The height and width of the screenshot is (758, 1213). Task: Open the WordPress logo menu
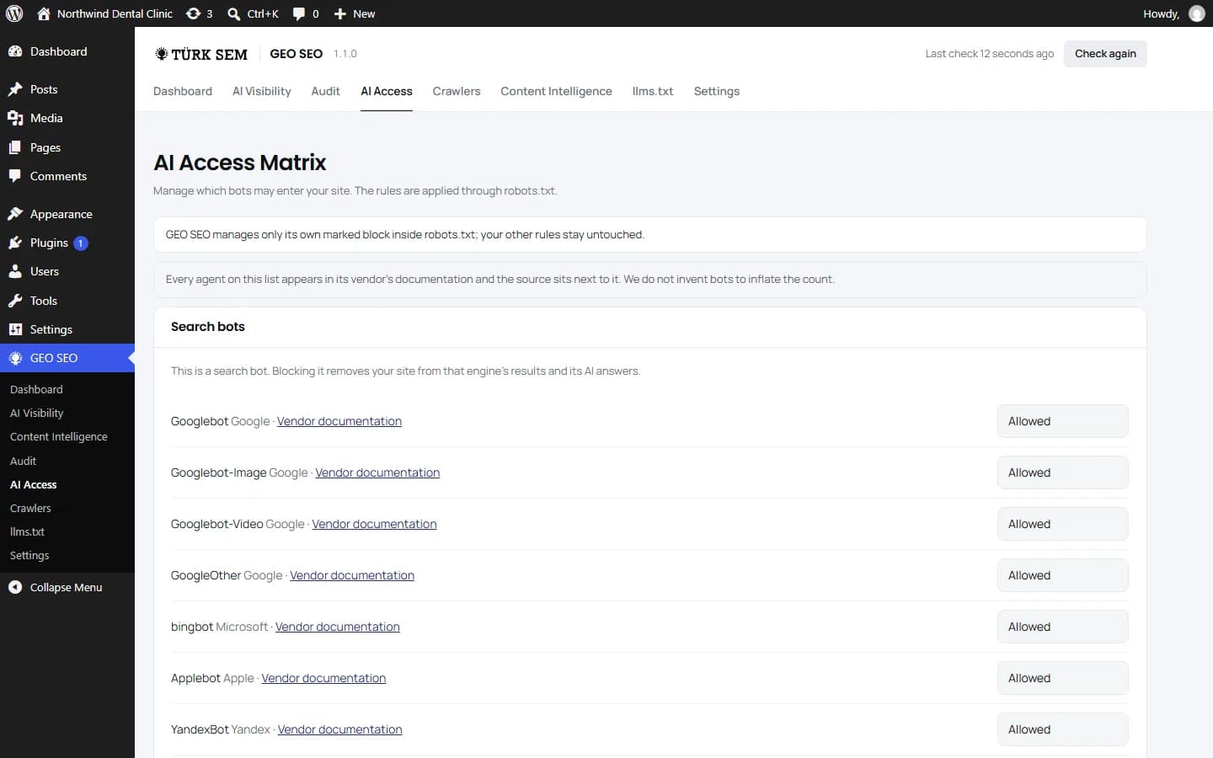14,13
